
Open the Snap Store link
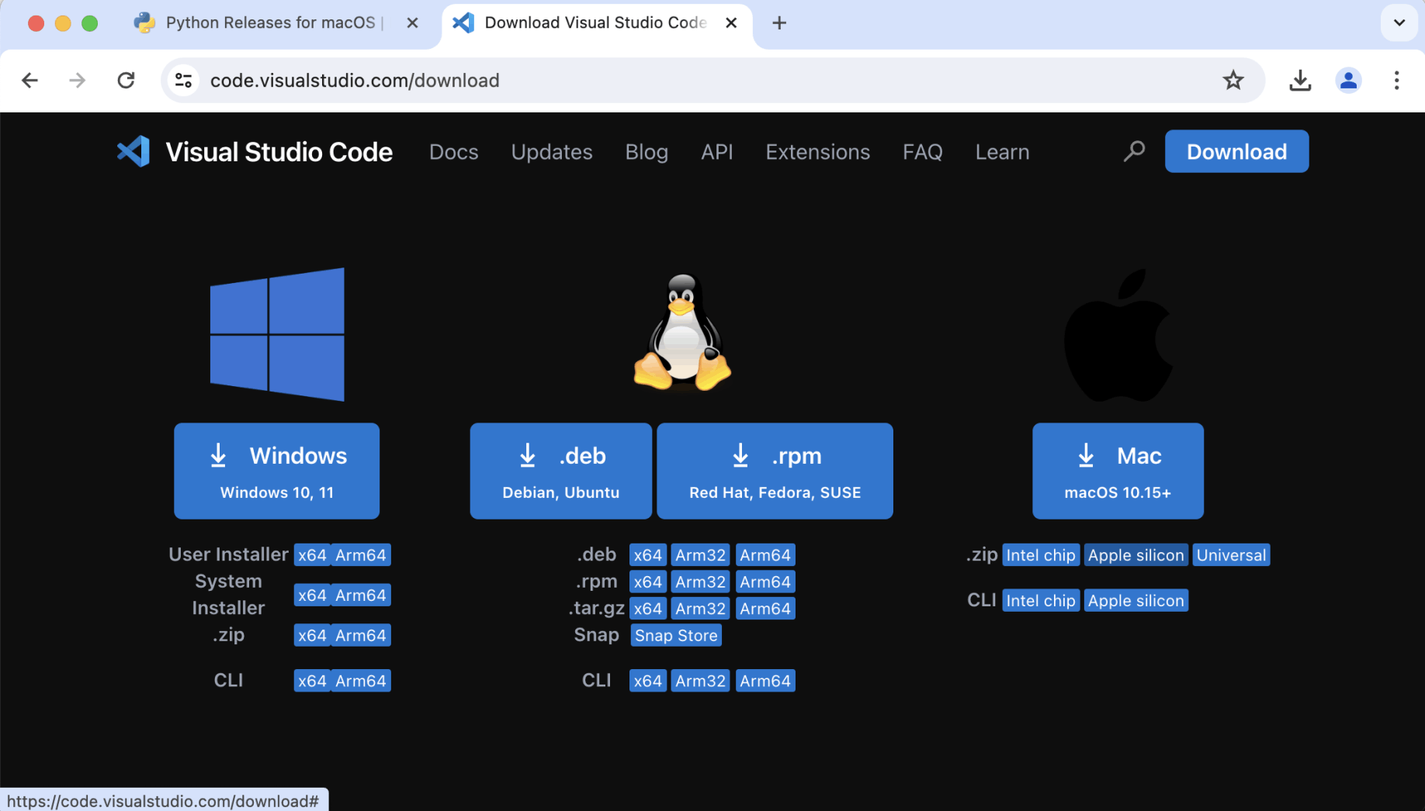coord(675,636)
